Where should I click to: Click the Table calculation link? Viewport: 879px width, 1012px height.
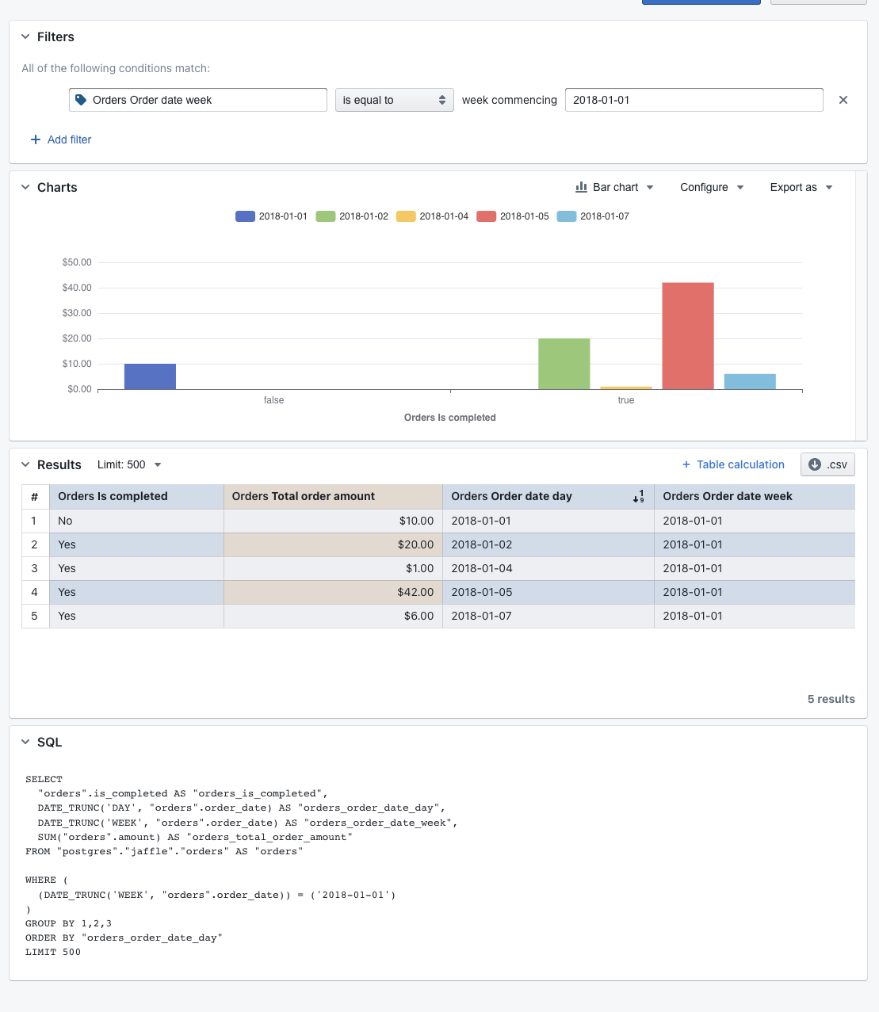click(741, 464)
